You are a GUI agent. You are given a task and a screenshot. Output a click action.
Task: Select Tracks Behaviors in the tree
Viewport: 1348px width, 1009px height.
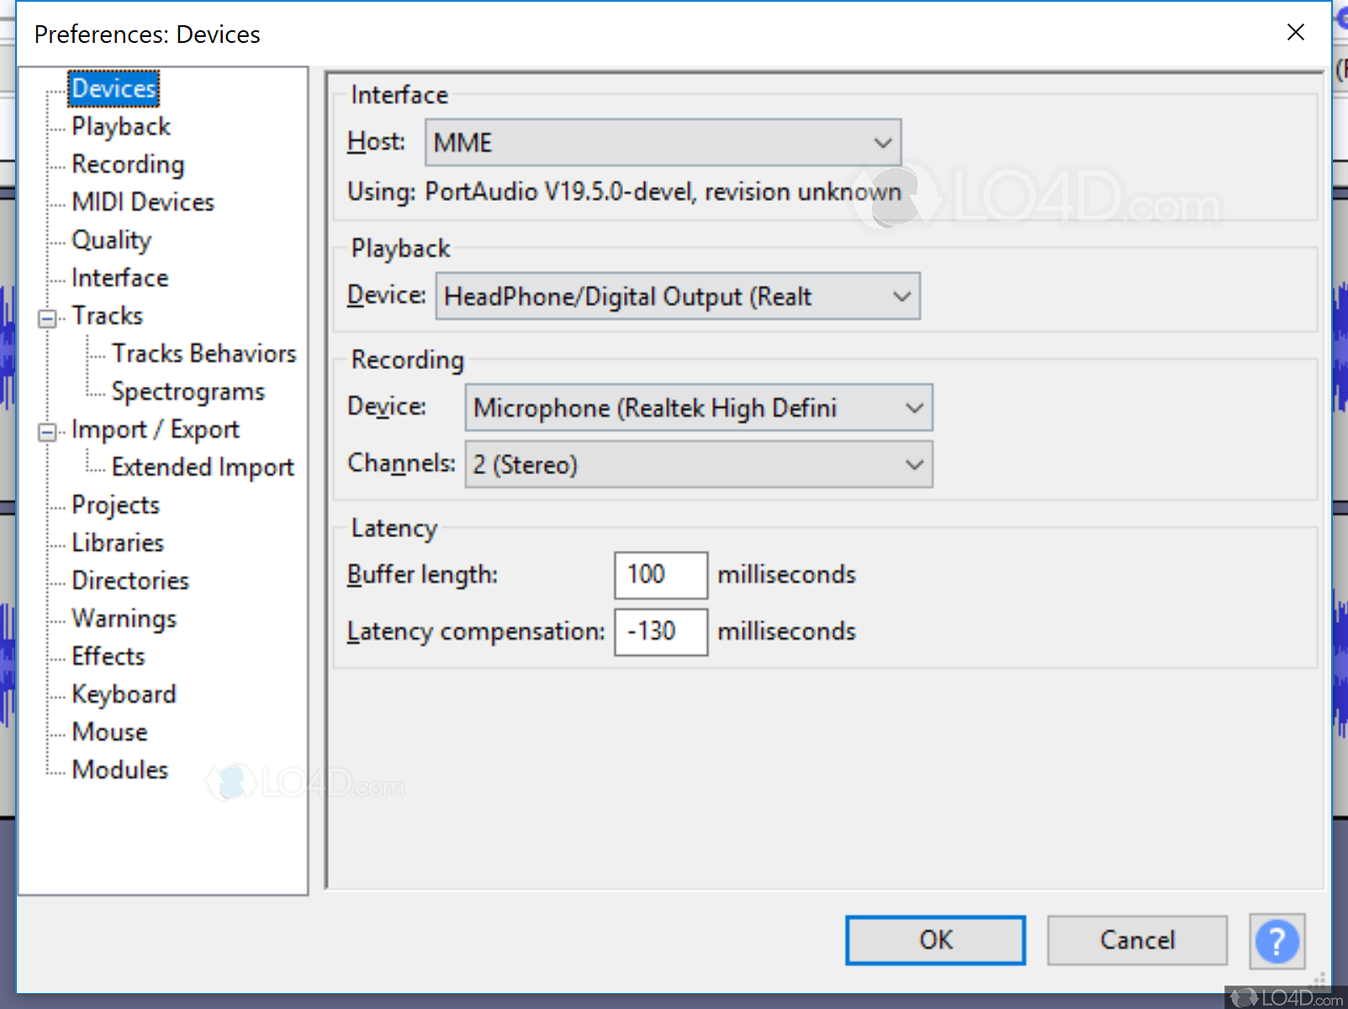click(204, 354)
